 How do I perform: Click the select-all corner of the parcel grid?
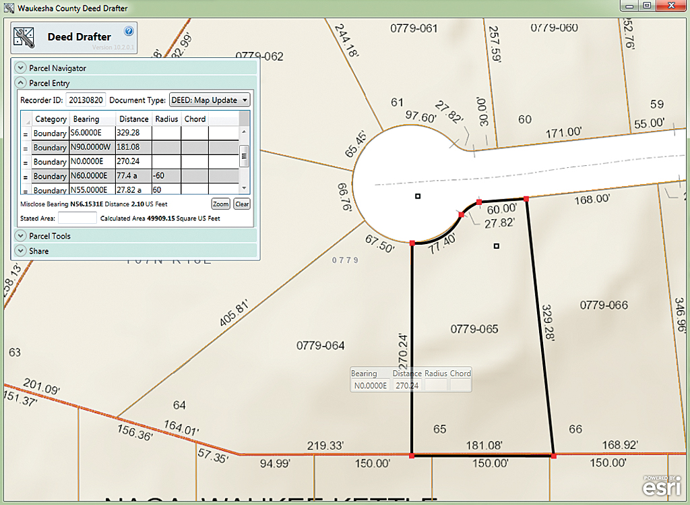pos(26,119)
